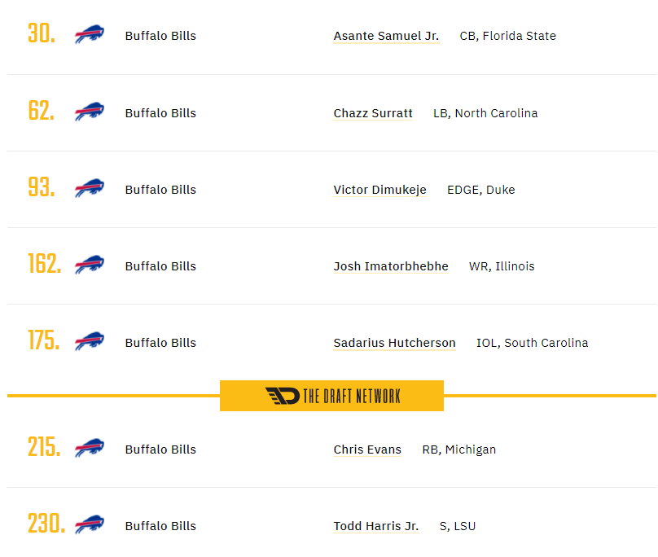The height and width of the screenshot is (557, 658).
Task: Click the Bills logo beside pick 230
Action: pyautogui.click(x=90, y=524)
